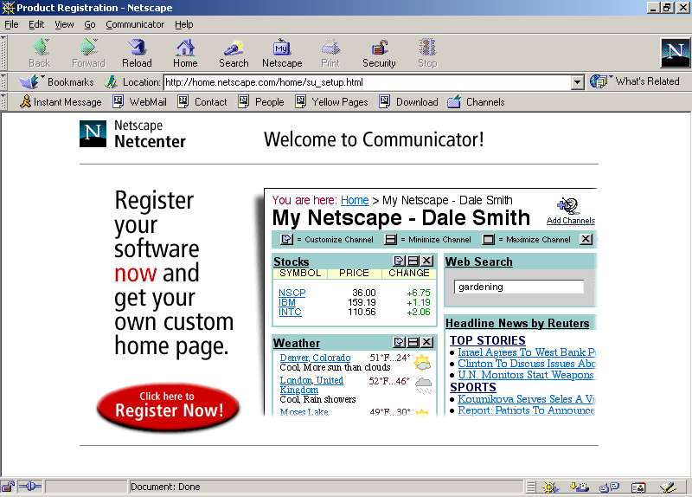Click the "Document: Done" status text

coord(165,487)
